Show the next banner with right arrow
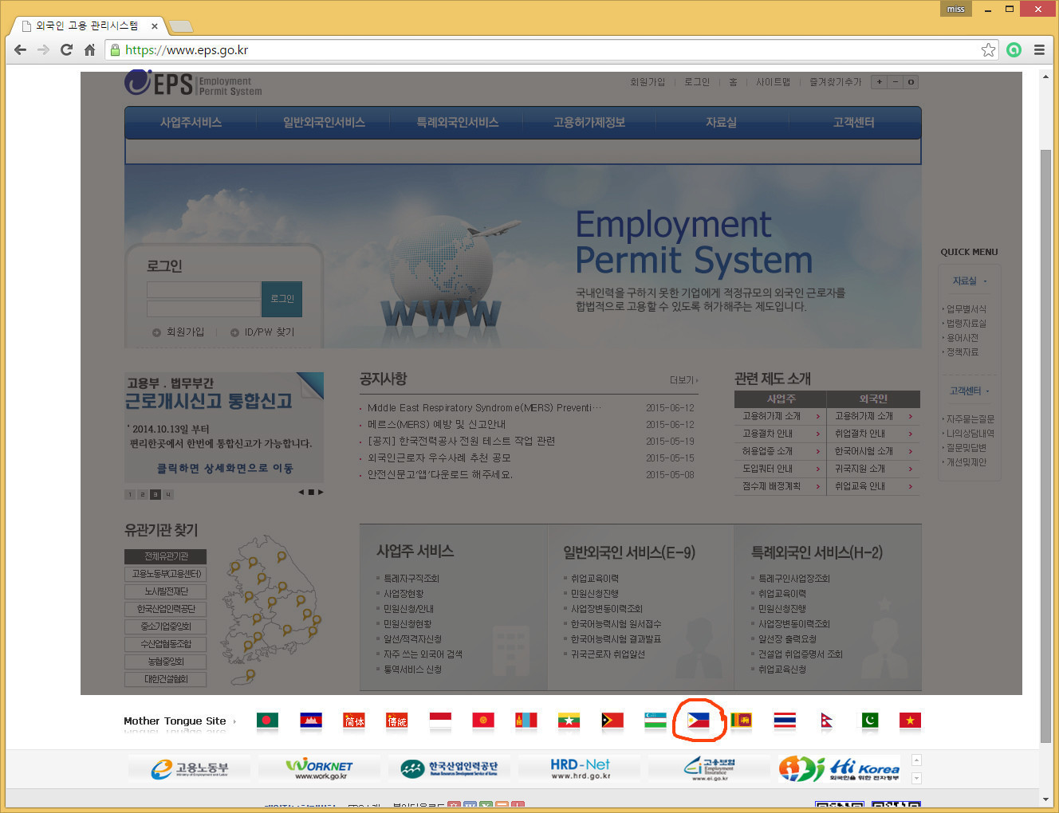Screen dimensions: 1059x813 coord(321,492)
